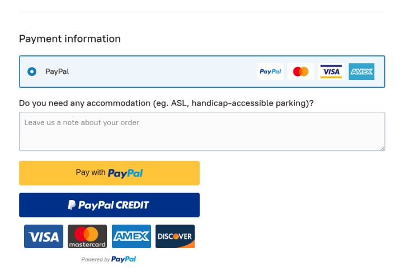Click the PayPal wordmark on yellow button
Viewport: 419px width, 280px height.
click(x=125, y=173)
